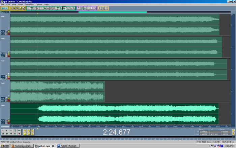Solo Track 6 with its yellow S button

click(x=9, y=121)
